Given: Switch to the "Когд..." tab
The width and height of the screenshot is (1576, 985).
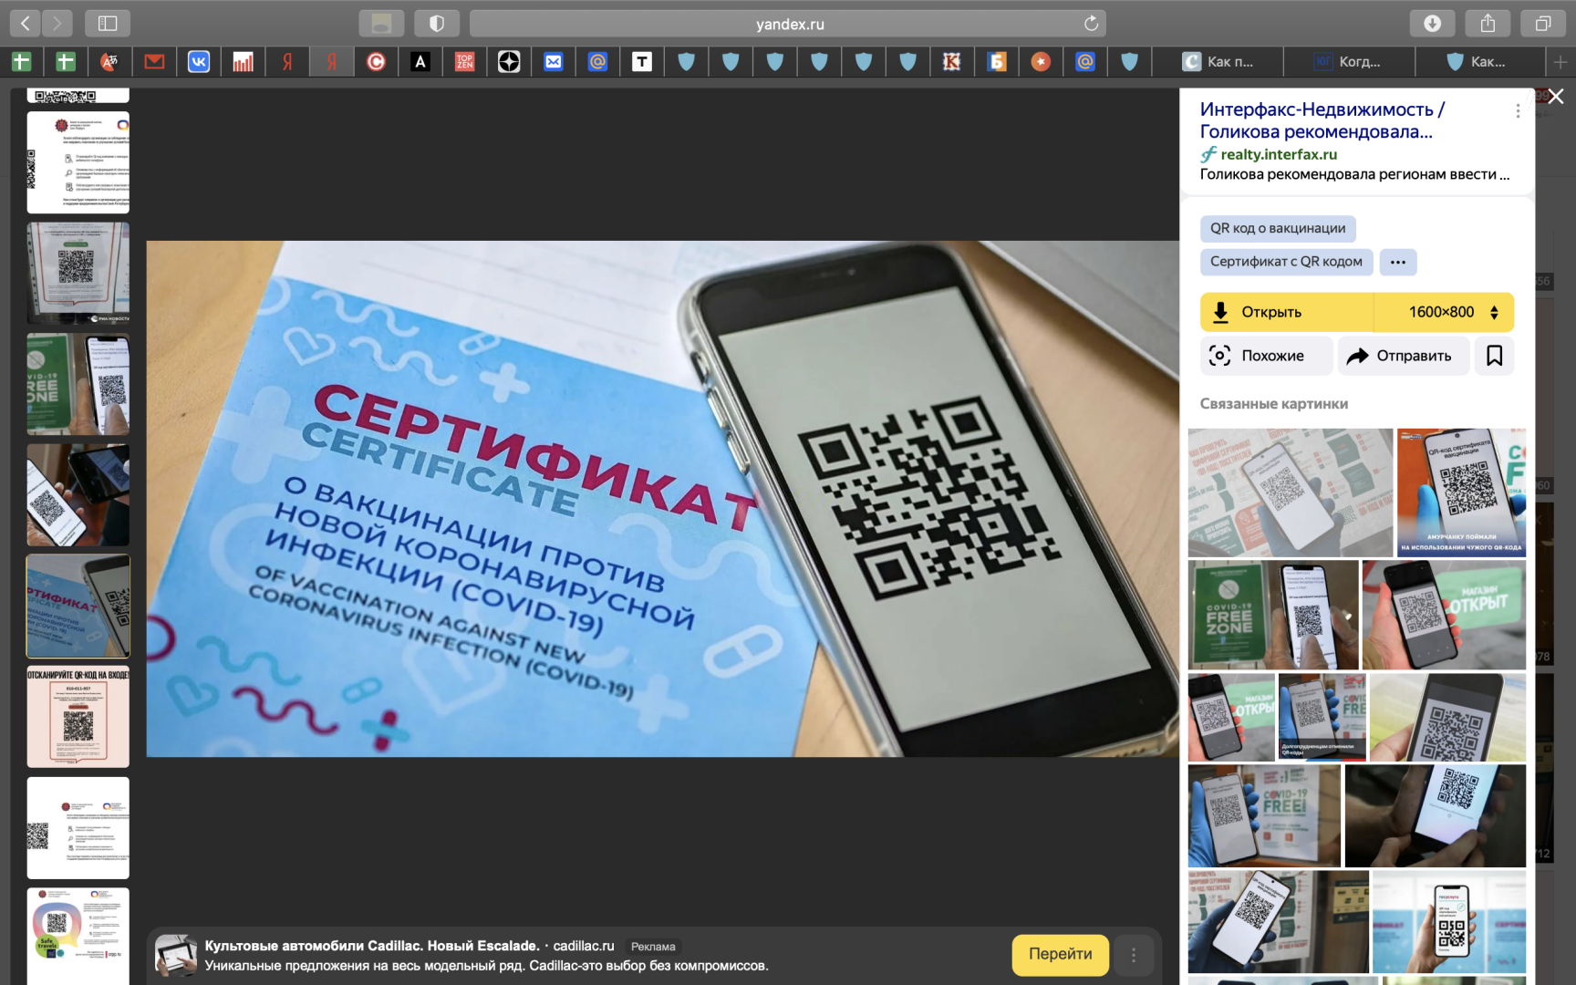Looking at the screenshot, I should point(1349,61).
